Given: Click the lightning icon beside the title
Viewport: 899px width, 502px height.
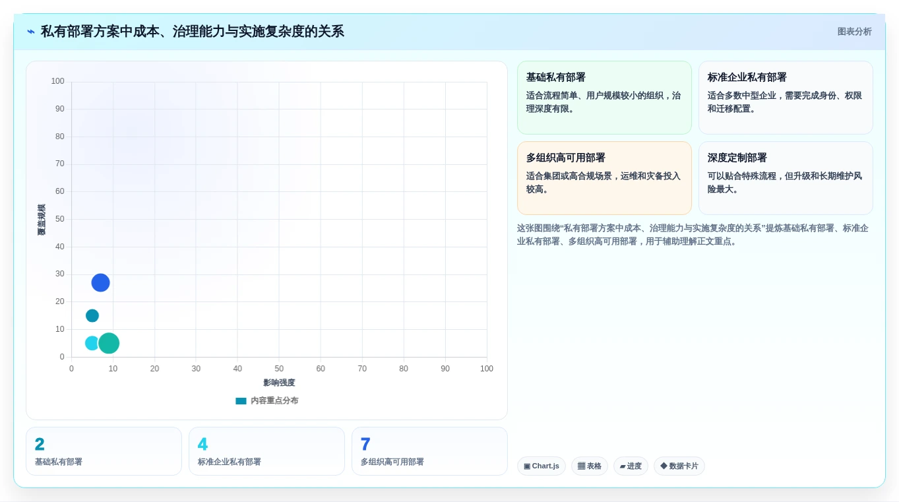Looking at the screenshot, I should click(31, 32).
